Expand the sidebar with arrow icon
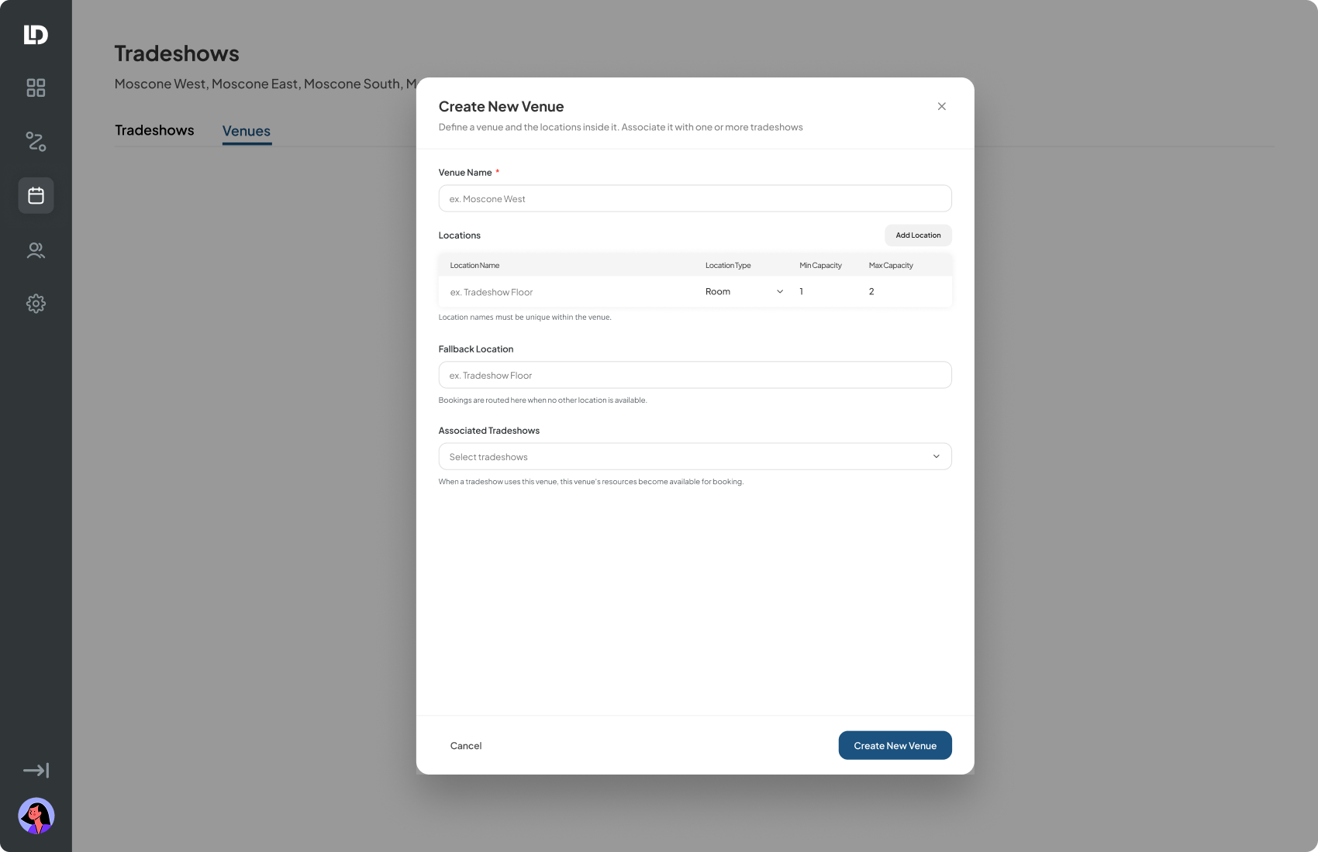 (x=36, y=770)
